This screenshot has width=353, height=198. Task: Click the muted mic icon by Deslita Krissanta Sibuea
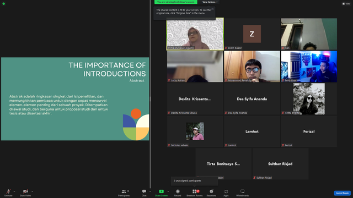tap(169, 113)
